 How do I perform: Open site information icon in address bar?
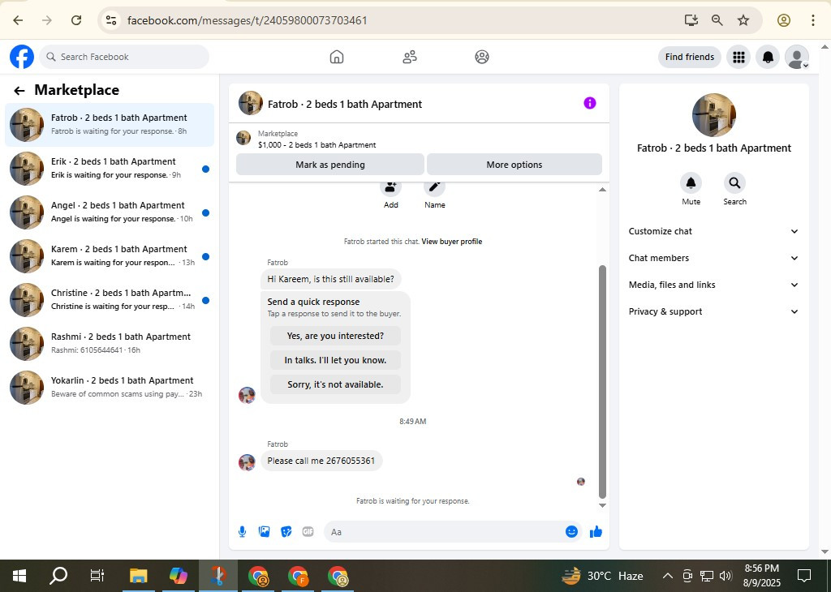[110, 20]
